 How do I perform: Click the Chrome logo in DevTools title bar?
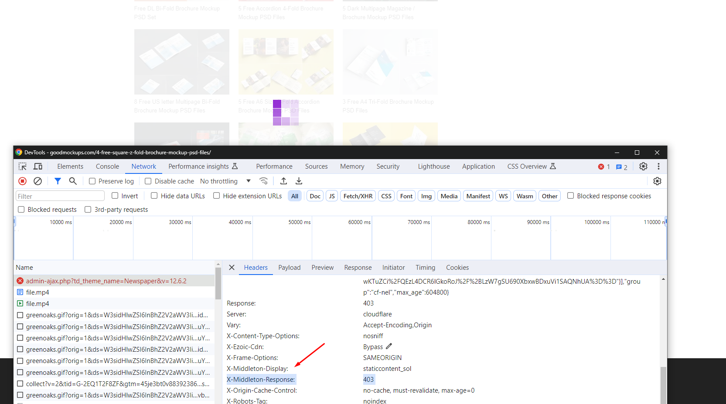(x=19, y=152)
